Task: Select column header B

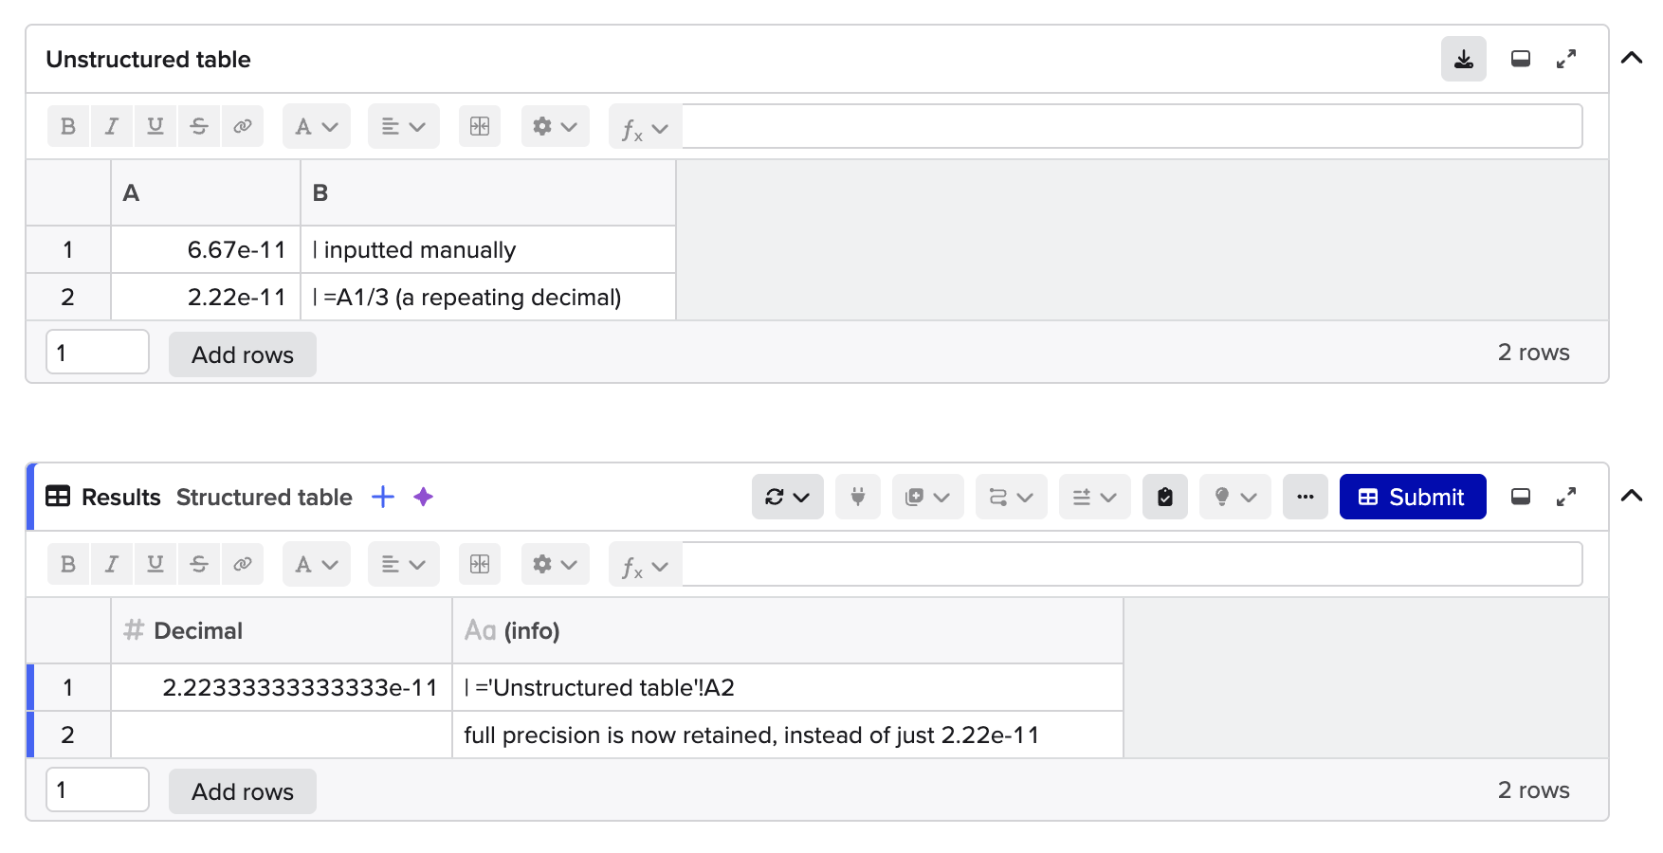Action: pos(488,193)
